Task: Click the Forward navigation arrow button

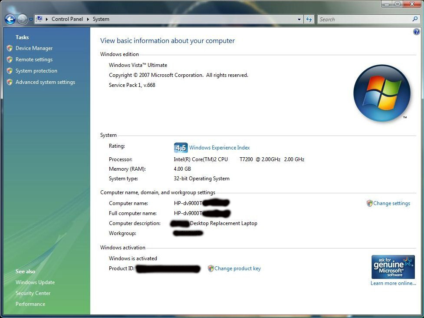Action: pos(22,19)
